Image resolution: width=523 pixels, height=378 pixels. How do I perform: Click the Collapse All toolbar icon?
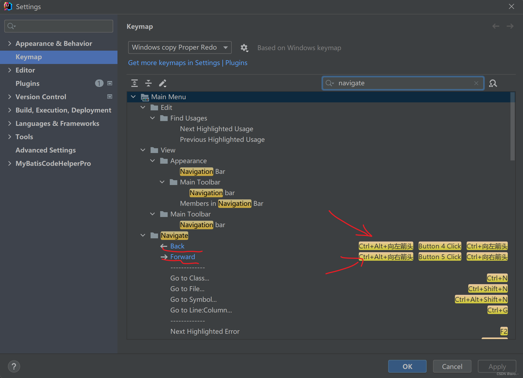[148, 83]
